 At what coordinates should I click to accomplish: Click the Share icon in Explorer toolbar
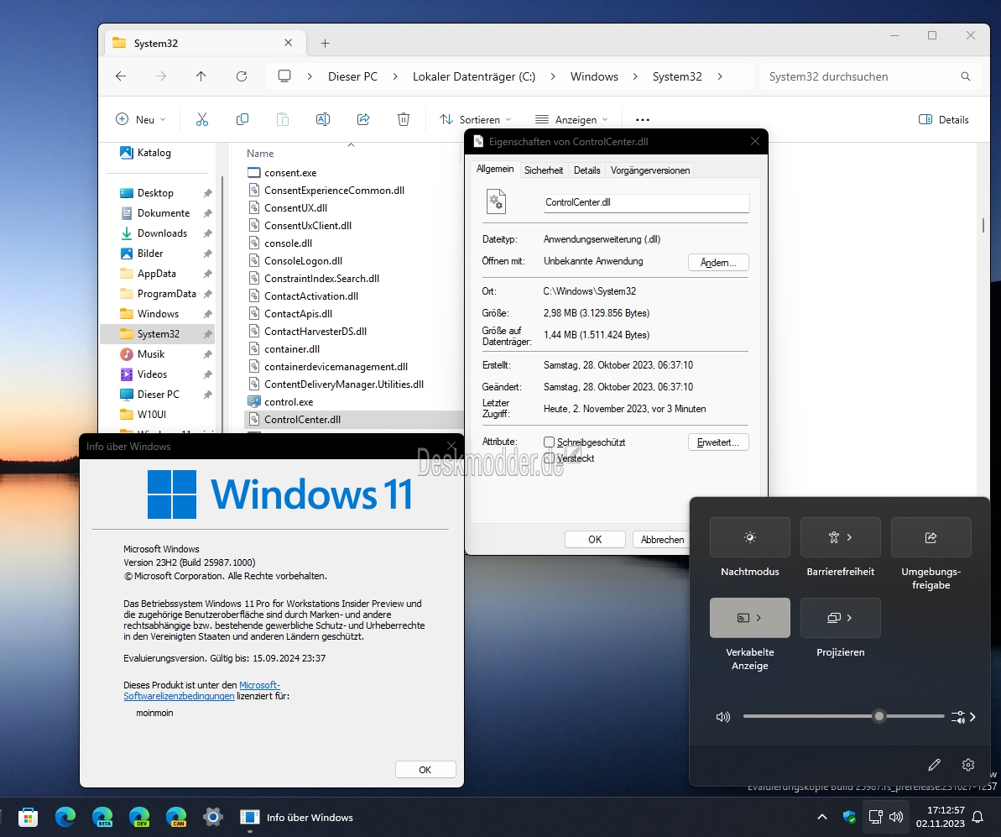click(x=363, y=119)
